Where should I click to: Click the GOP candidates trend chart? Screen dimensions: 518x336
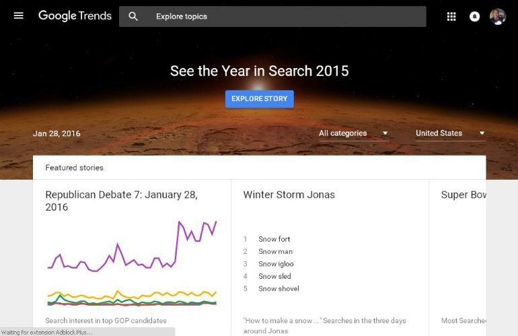point(132,263)
